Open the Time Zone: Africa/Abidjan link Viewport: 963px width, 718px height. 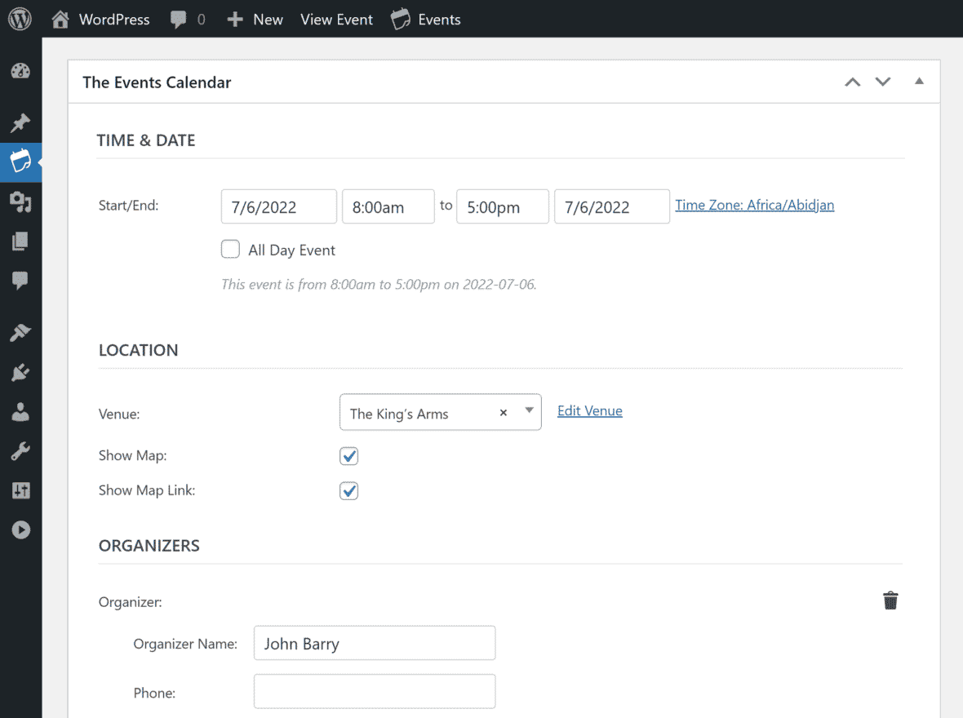[x=754, y=205]
